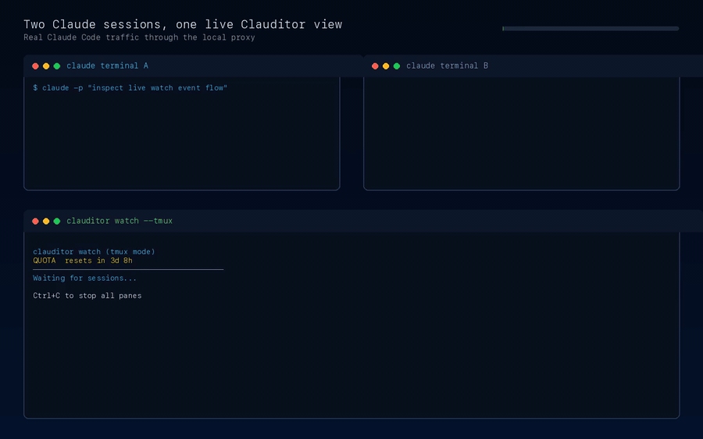Click the claude -p command line in terminal A
Screen dimensions: 703x439
pos(130,87)
